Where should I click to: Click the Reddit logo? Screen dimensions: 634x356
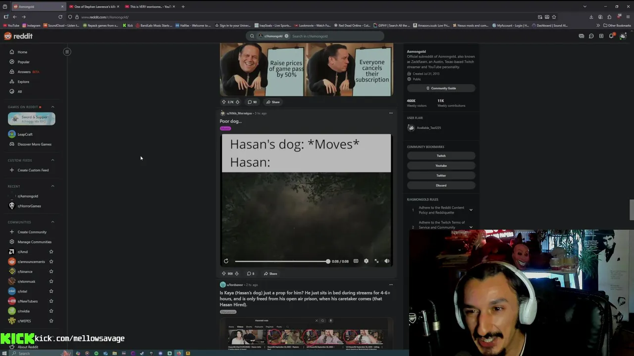pos(18,36)
